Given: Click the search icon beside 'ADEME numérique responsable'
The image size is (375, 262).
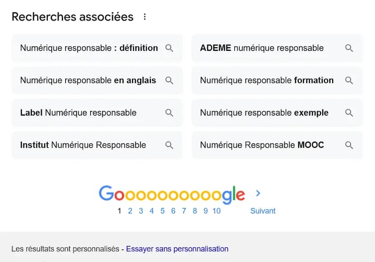Looking at the screenshot, I should coord(349,48).
